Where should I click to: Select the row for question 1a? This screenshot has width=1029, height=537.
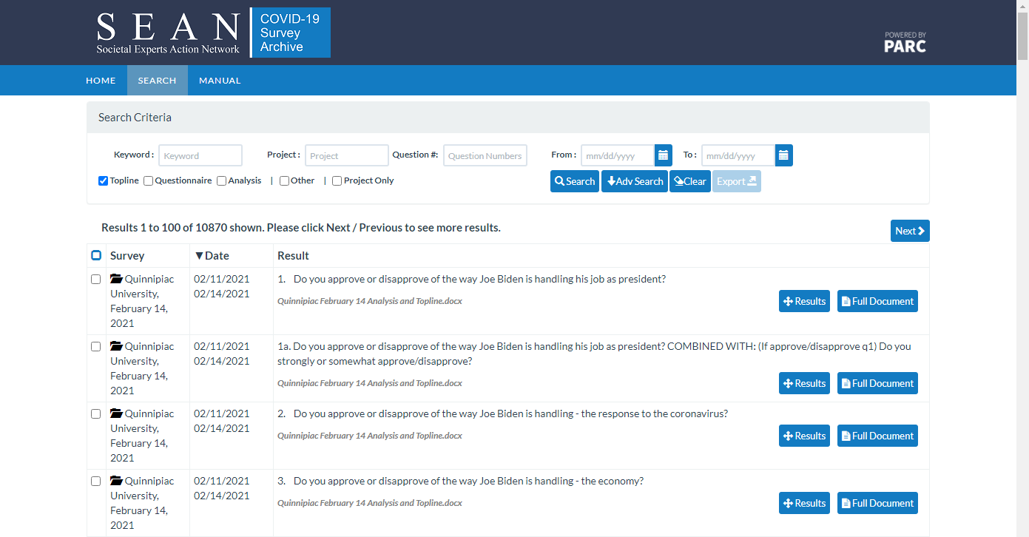coord(95,347)
